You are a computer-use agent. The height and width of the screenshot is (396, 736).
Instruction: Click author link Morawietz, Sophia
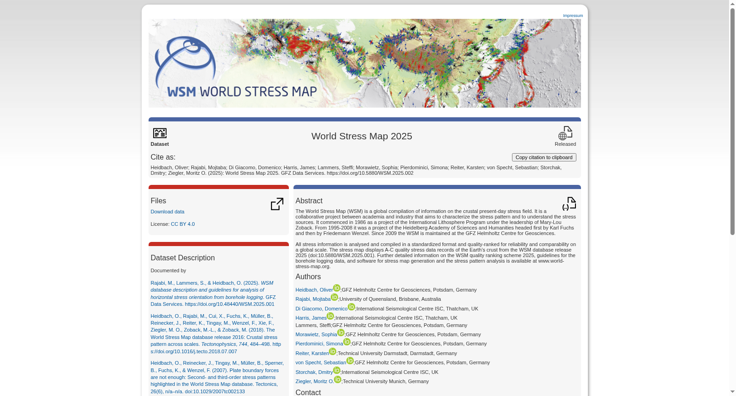[x=316, y=334]
